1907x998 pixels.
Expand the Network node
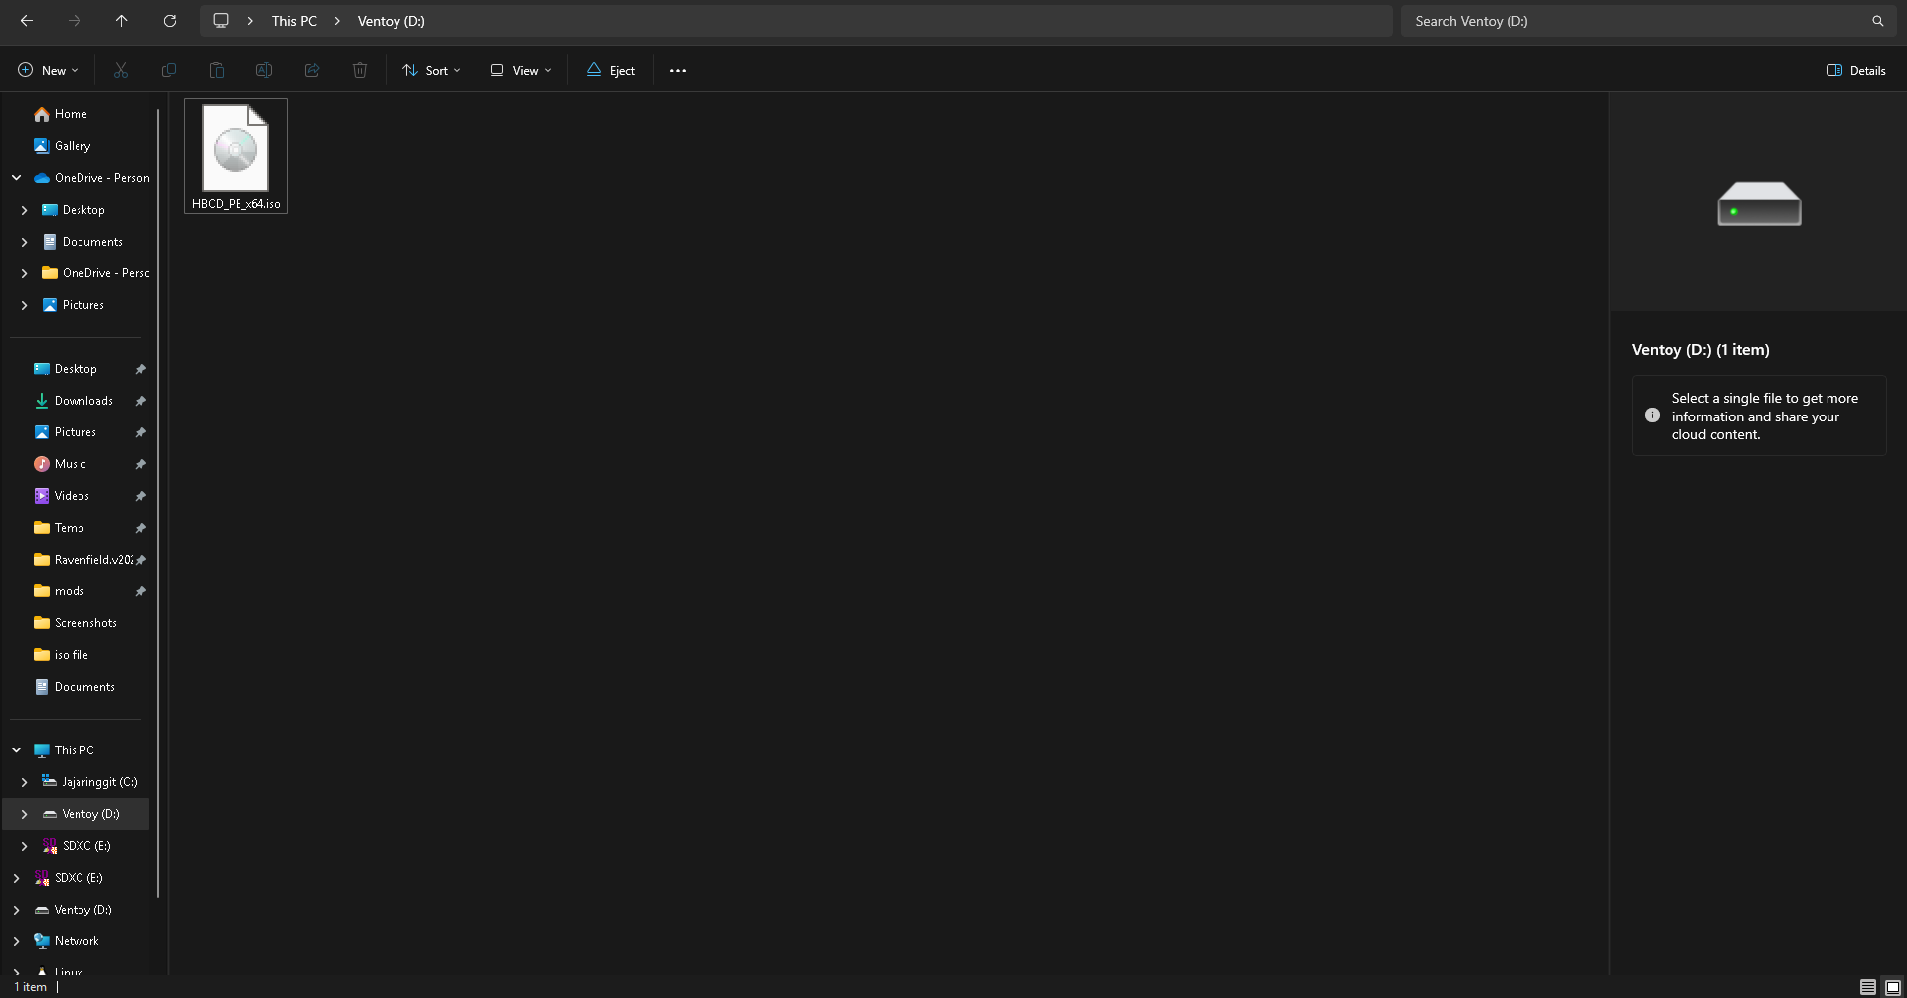coord(17,941)
